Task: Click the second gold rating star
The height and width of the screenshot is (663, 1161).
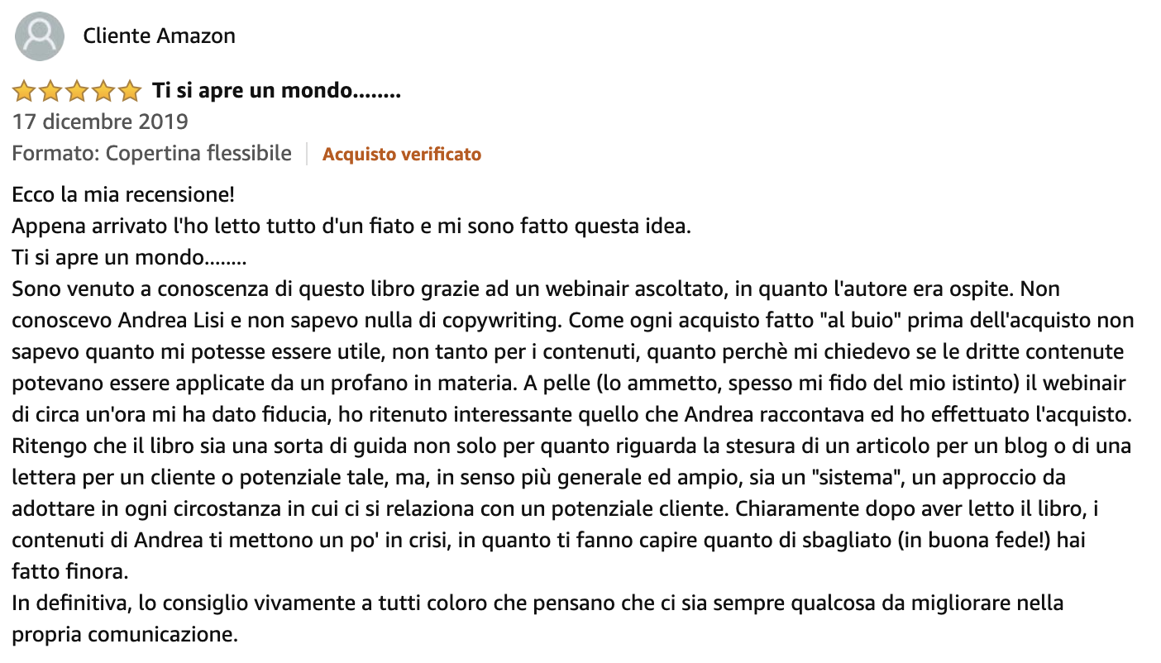Action: click(x=50, y=91)
